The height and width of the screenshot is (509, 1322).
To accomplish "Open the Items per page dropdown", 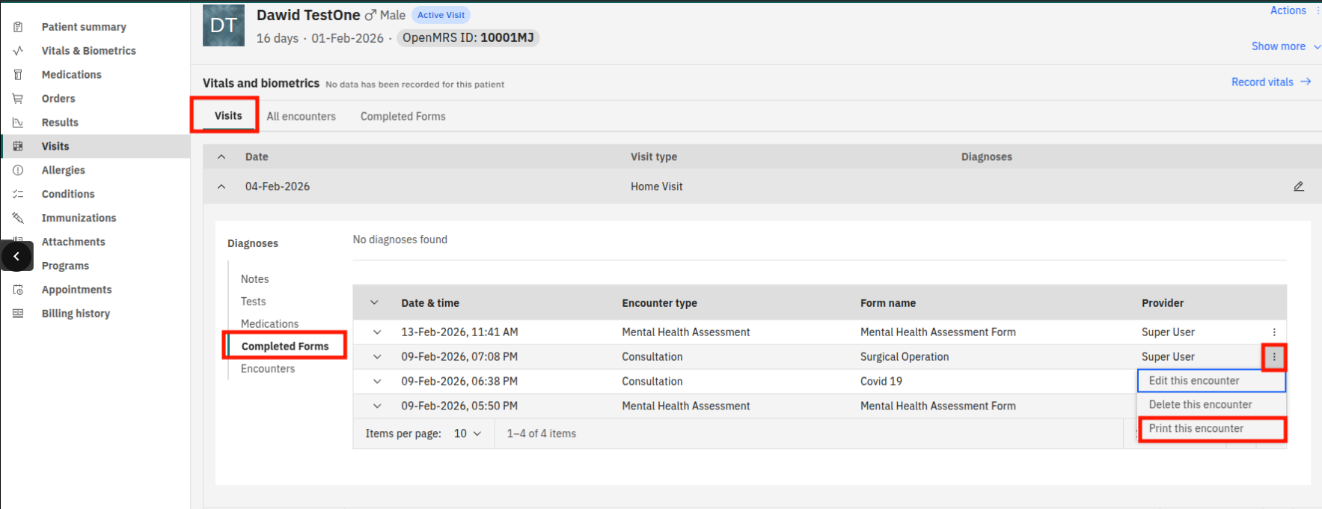I will [467, 433].
